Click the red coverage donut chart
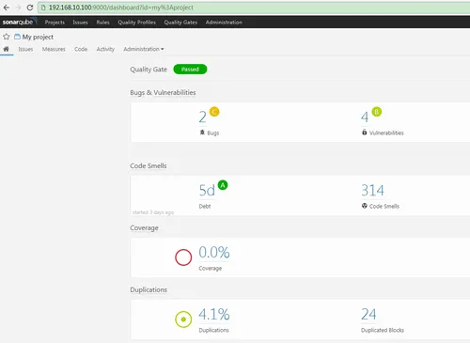The image size is (470, 343). [183, 257]
